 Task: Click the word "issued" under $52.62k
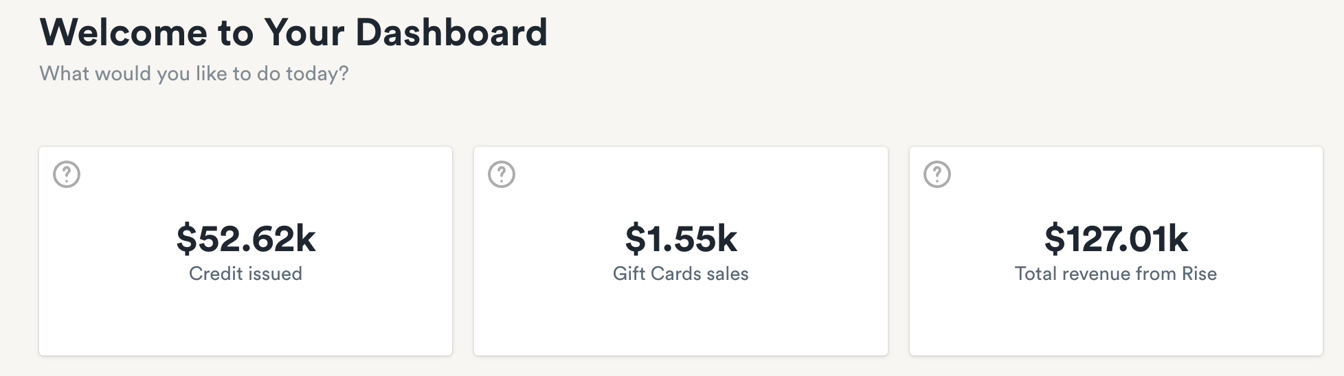coord(274,274)
